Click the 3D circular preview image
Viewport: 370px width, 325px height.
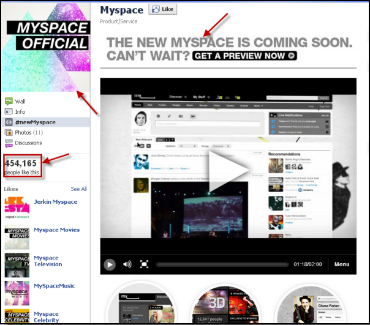pyautogui.click(x=226, y=304)
